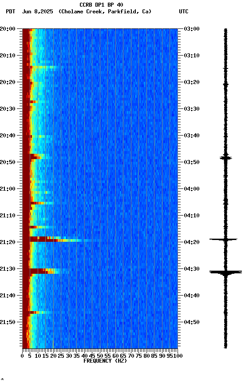Click the 03:00 UTC time label
Screen dimensions: 245x384
pyautogui.click(x=192, y=29)
